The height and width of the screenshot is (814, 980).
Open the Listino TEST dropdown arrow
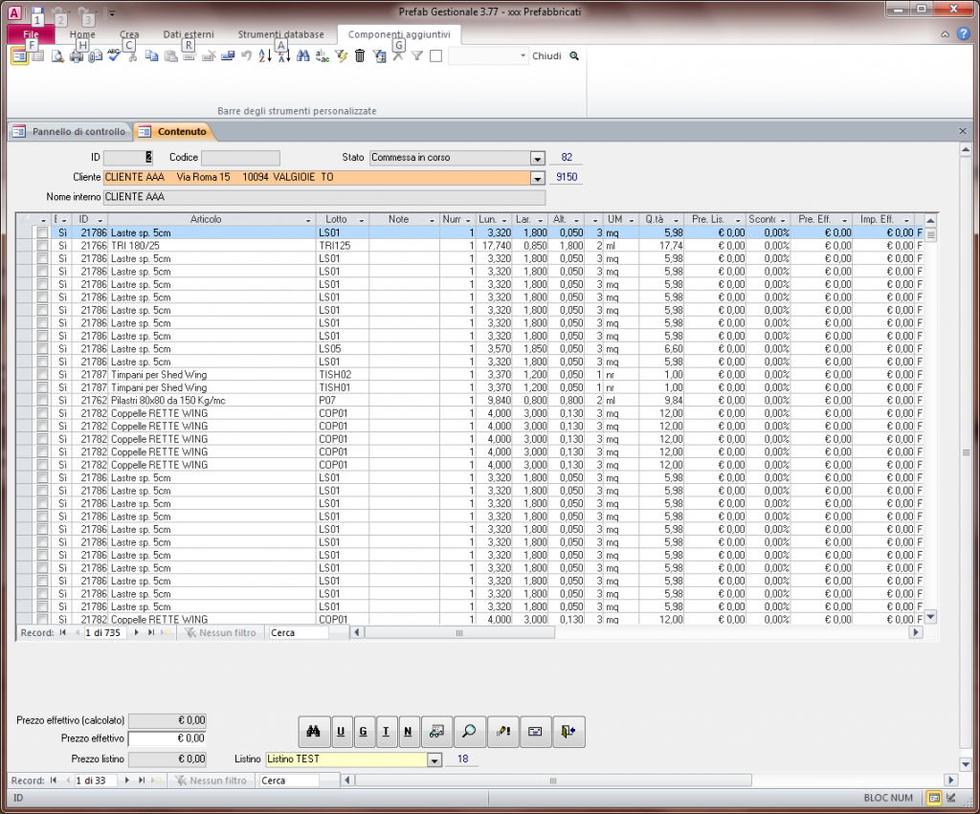pyautogui.click(x=434, y=759)
